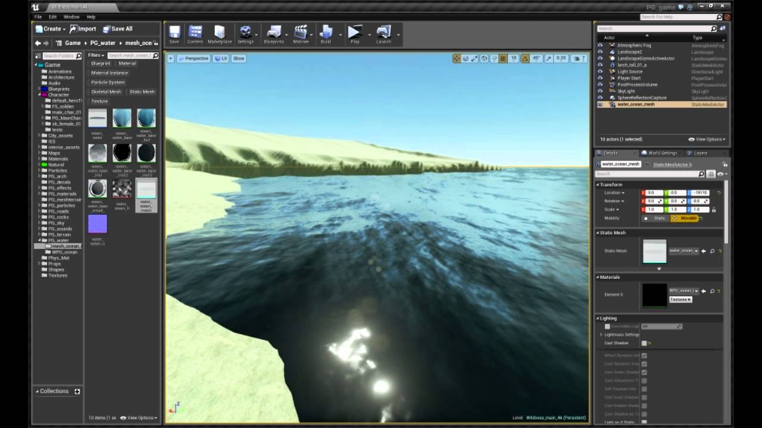The image size is (762, 428).
Task: Click the Play in editor button
Action: 355,33
